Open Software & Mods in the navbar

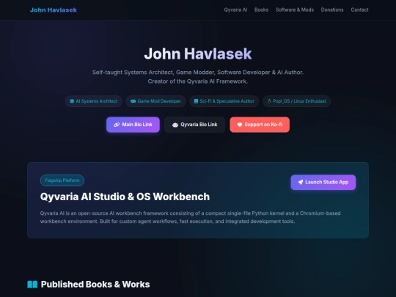[295, 10]
